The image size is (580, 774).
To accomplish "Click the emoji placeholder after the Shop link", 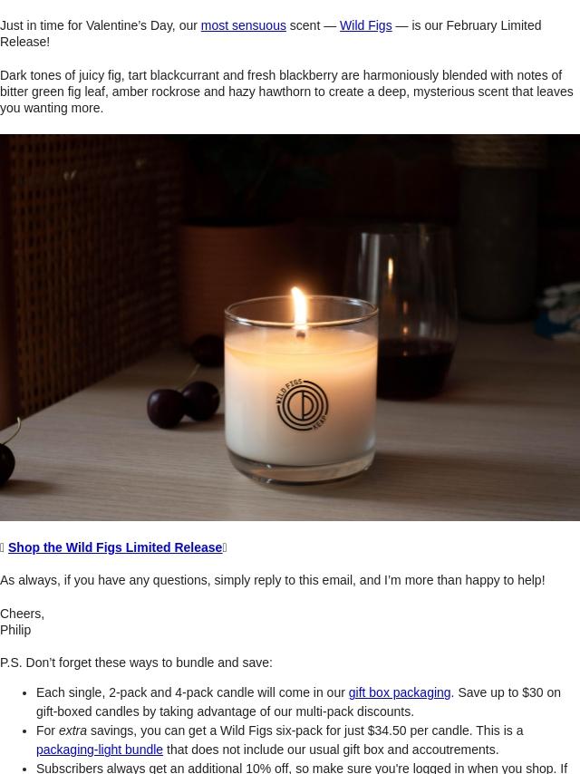I will pos(225,547).
